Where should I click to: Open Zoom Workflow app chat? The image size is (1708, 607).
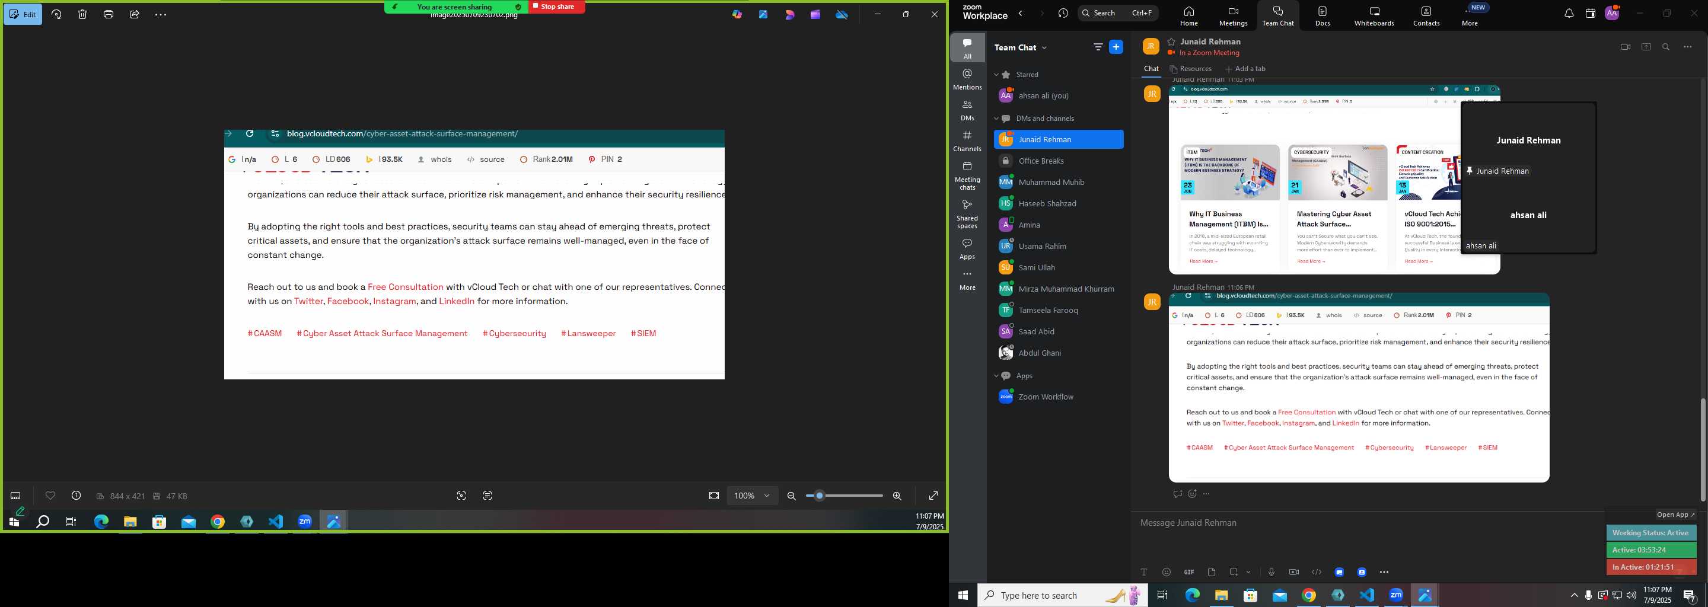[x=1059, y=397]
